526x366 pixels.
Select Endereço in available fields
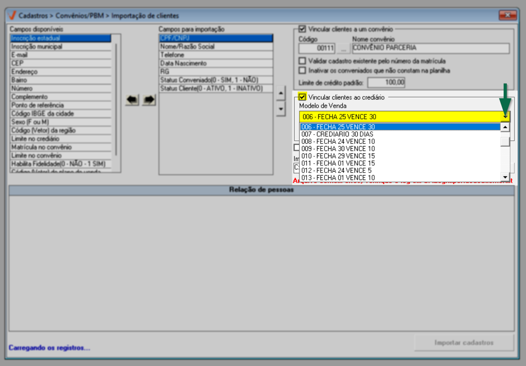(x=60, y=72)
